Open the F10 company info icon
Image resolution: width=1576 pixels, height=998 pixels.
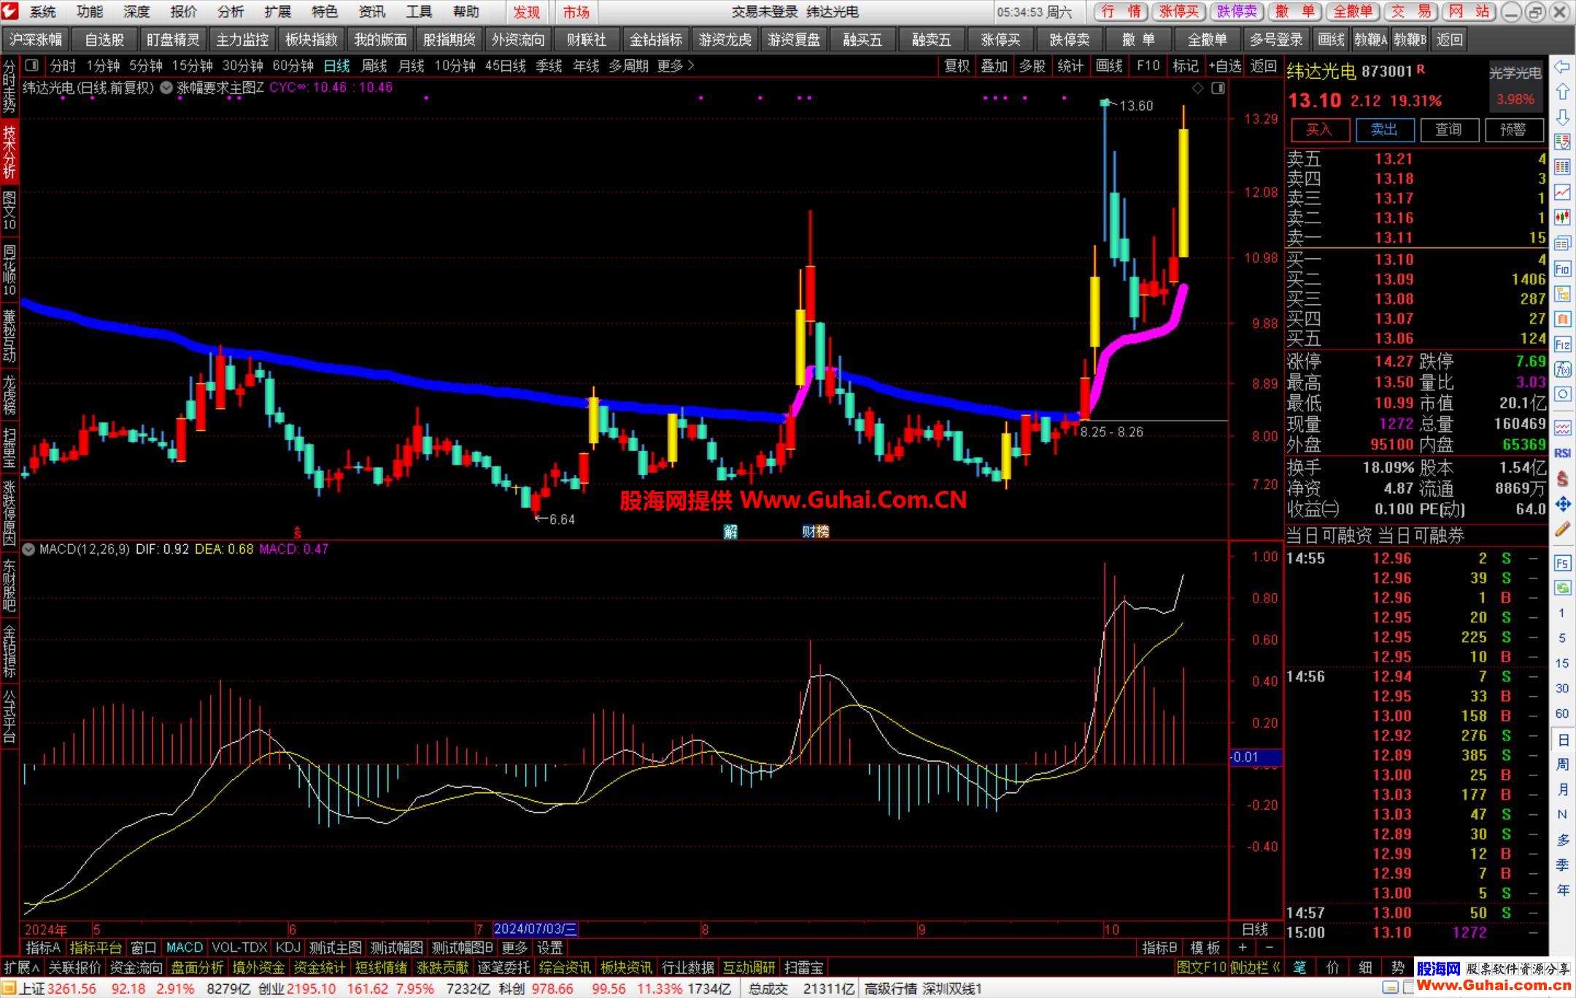(1562, 268)
